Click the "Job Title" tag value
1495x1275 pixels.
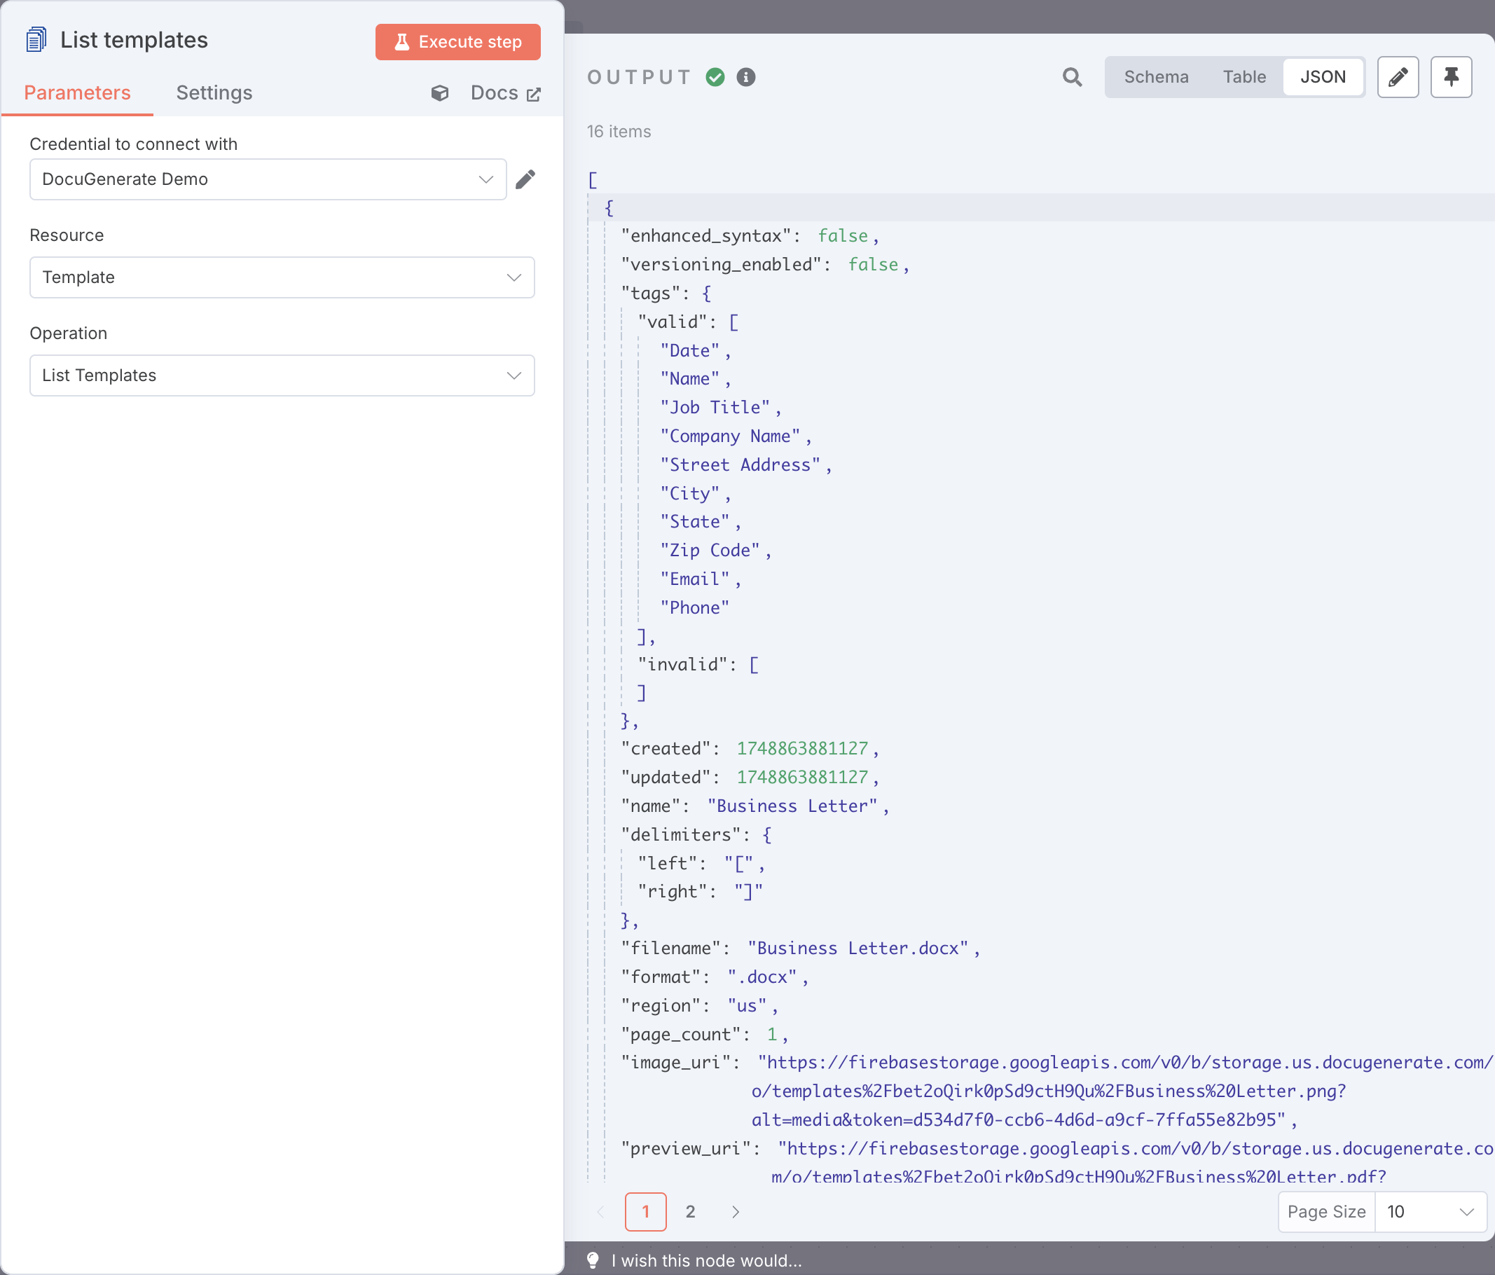(x=715, y=408)
